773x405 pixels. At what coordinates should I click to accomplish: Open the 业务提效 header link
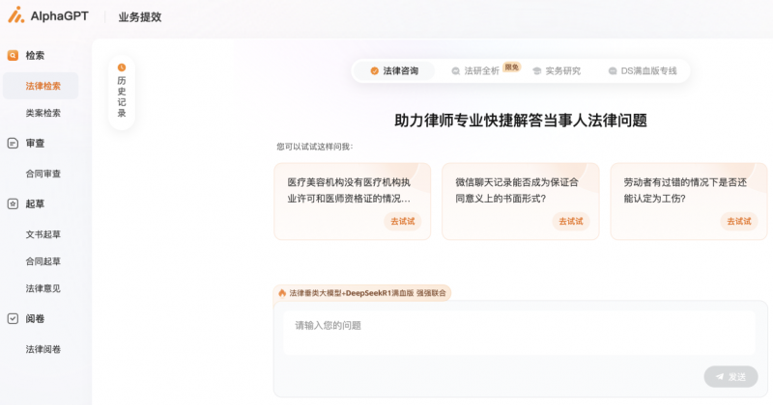pos(140,16)
